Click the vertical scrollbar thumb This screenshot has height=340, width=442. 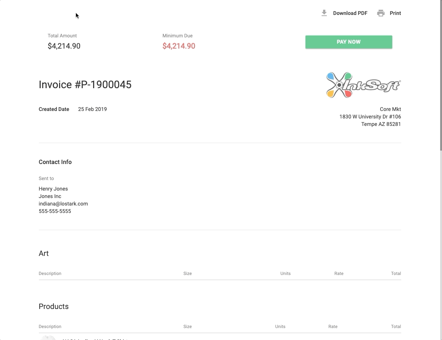click(441, 75)
